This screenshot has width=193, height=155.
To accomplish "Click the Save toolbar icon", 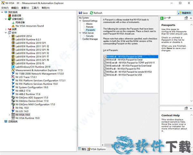I will coord(80,13).
